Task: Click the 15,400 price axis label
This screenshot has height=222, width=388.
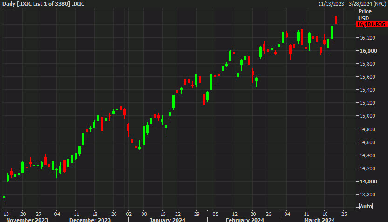Action: 367,90
